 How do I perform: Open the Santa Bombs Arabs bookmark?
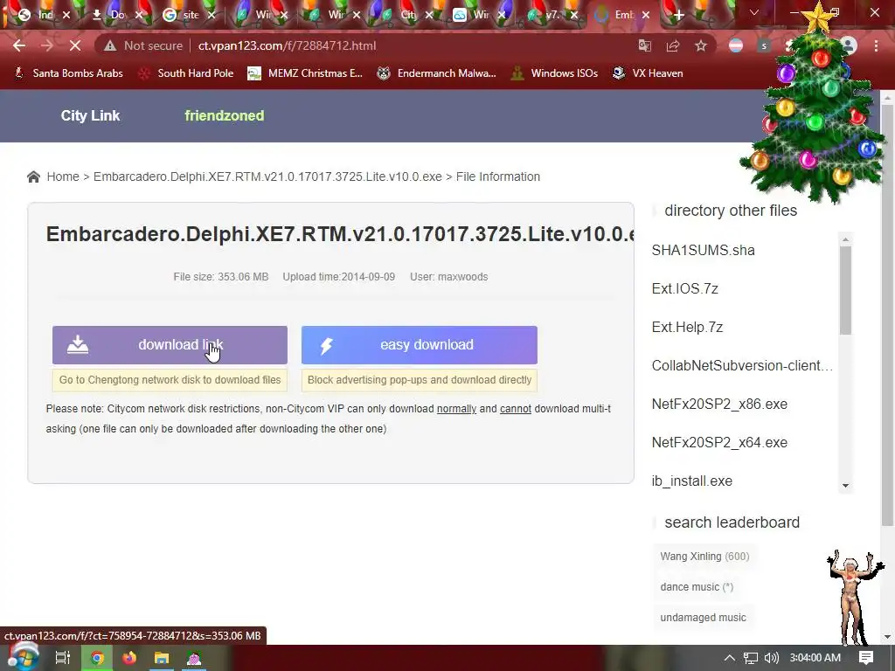click(x=68, y=73)
